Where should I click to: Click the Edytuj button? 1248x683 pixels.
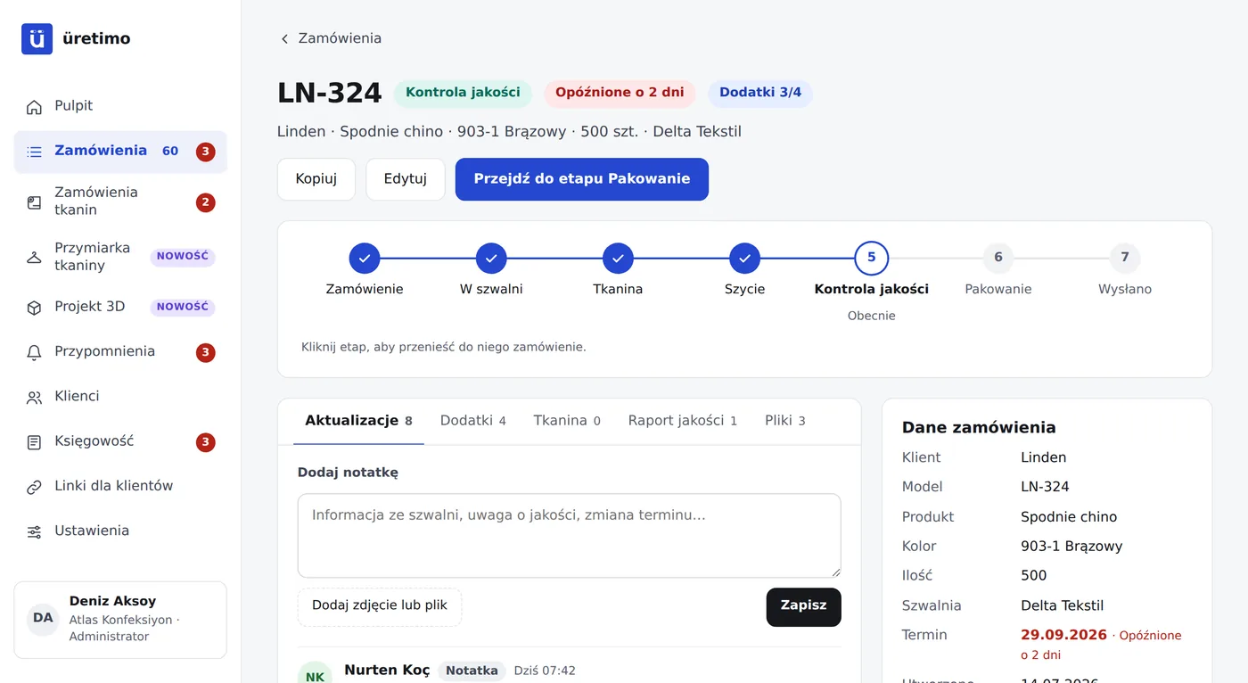click(x=406, y=179)
